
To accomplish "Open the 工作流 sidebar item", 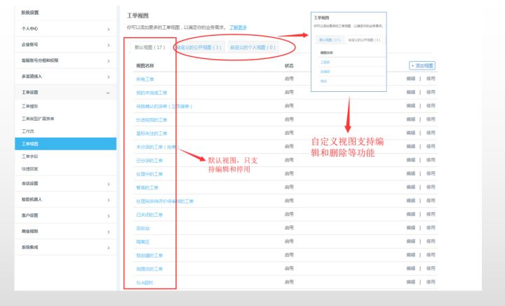I will (27, 131).
